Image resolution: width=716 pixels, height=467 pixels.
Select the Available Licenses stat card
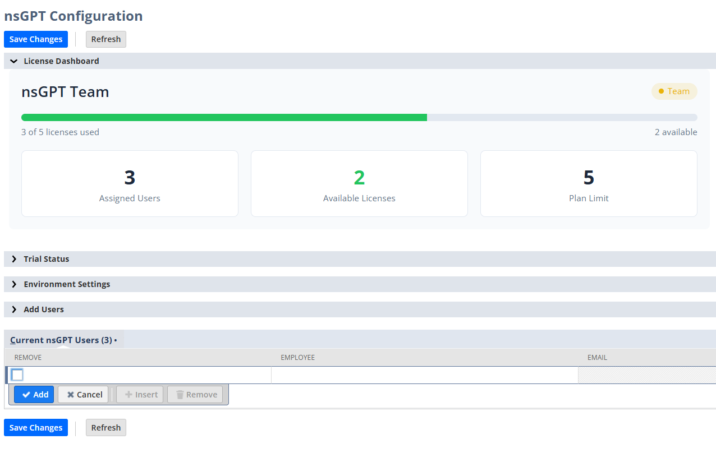click(359, 183)
